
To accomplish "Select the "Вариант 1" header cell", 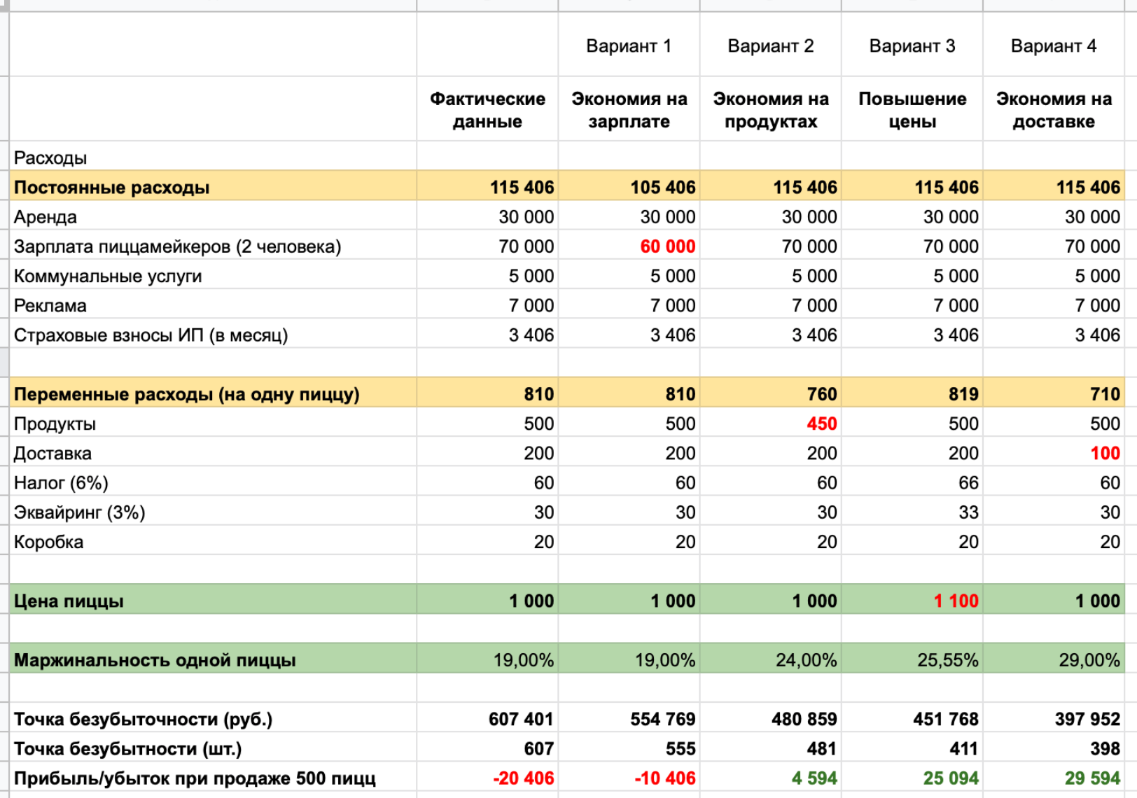I will click(x=628, y=46).
